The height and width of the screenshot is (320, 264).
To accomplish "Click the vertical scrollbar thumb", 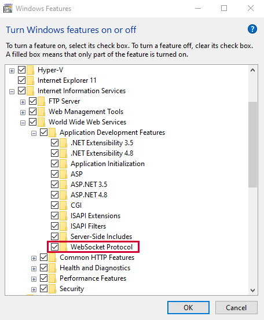I will [x=252, y=145].
